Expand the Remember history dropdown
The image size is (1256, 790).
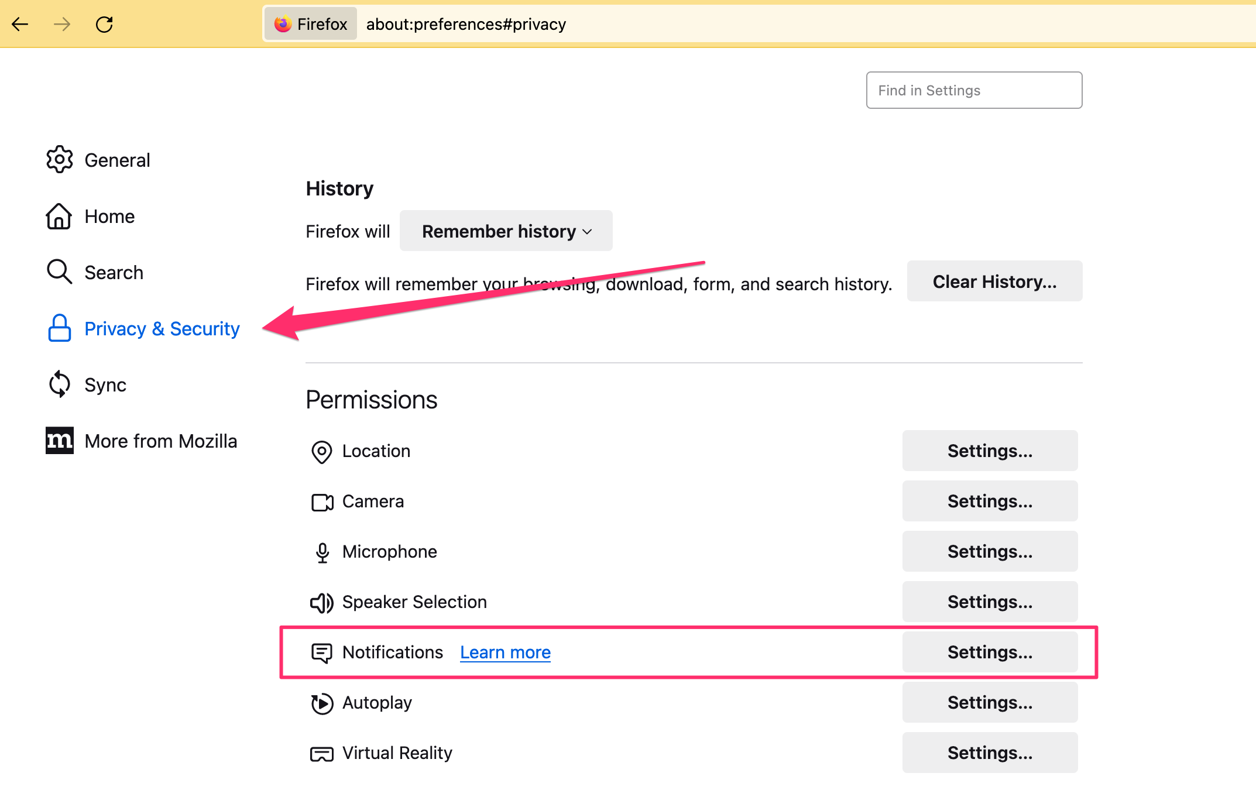pyautogui.click(x=505, y=231)
